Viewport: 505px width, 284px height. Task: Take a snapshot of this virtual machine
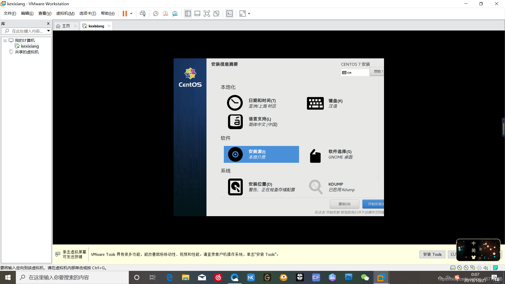(156, 14)
